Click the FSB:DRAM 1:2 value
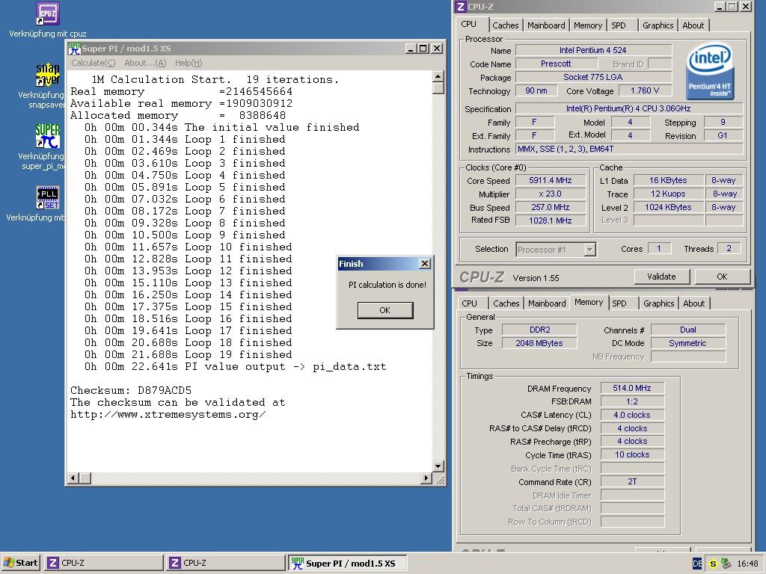 (632, 401)
